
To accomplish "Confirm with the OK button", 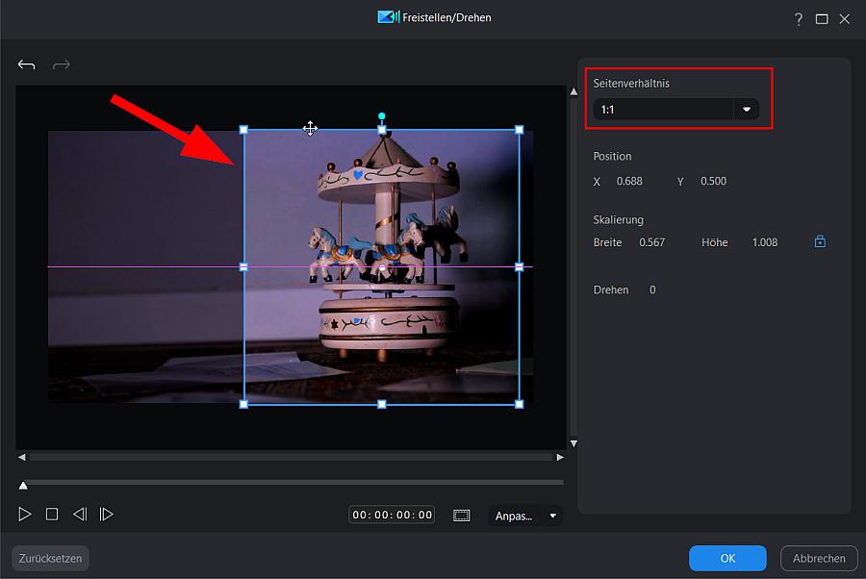I will [x=727, y=558].
